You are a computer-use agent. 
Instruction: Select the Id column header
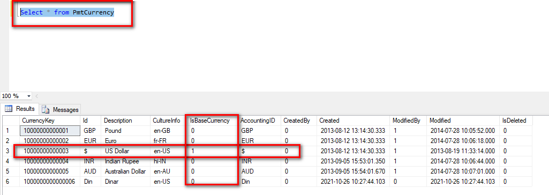(91, 121)
